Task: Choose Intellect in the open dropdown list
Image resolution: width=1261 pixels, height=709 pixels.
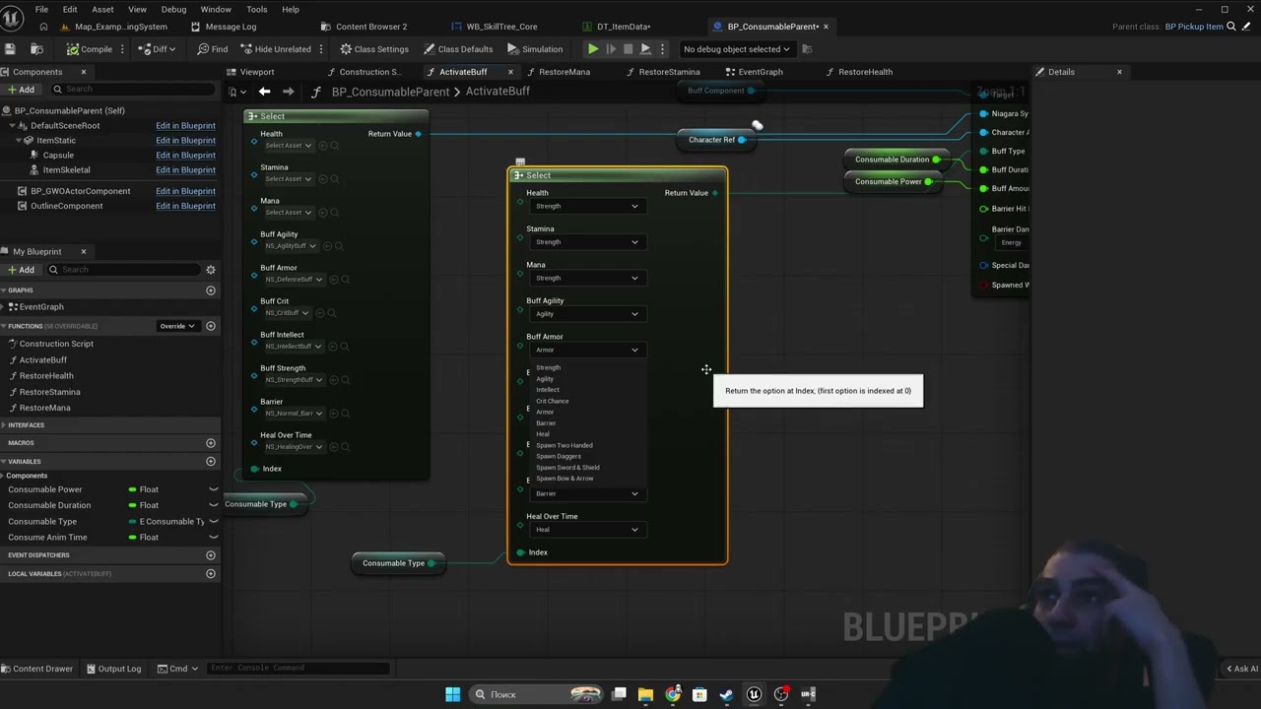Action: click(x=548, y=390)
